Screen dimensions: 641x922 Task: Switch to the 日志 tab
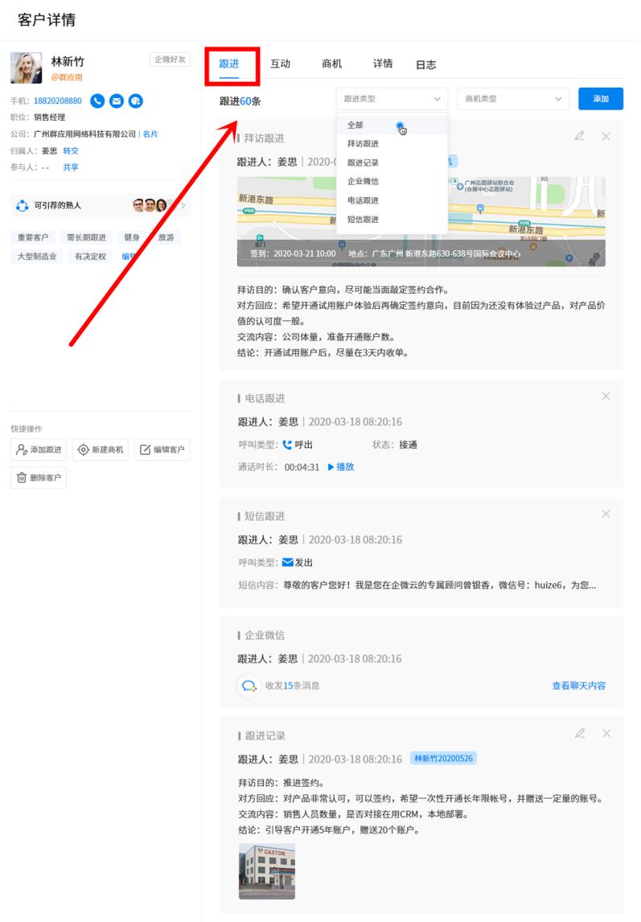(425, 64)
